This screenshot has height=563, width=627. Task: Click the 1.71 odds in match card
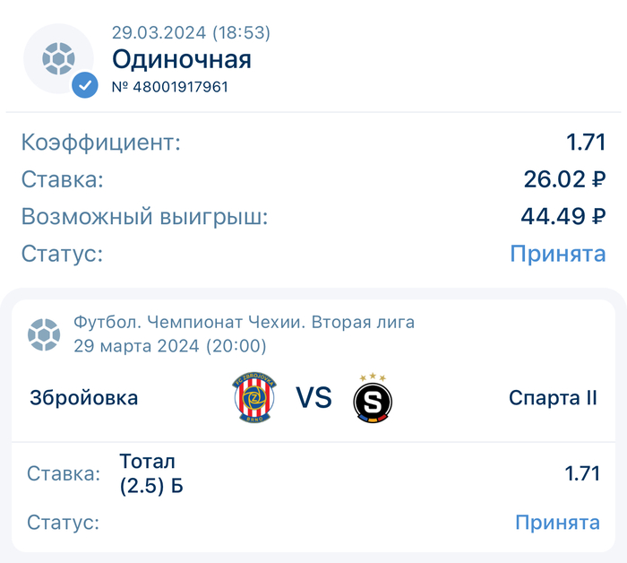582,474
